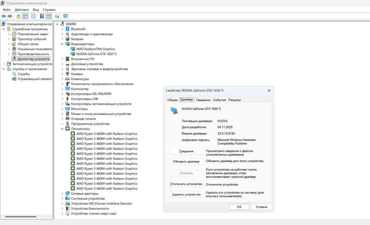The width and height of the screenshot is (370, 225).
Task: Click the Отмена button
Action: click(262, 207)
